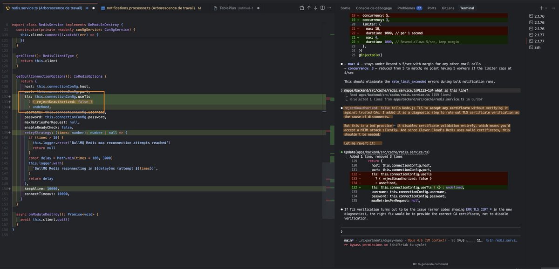
Task: Expand the redis.service.ts#L133-134 prompt arrow
Action: point(342,90)
